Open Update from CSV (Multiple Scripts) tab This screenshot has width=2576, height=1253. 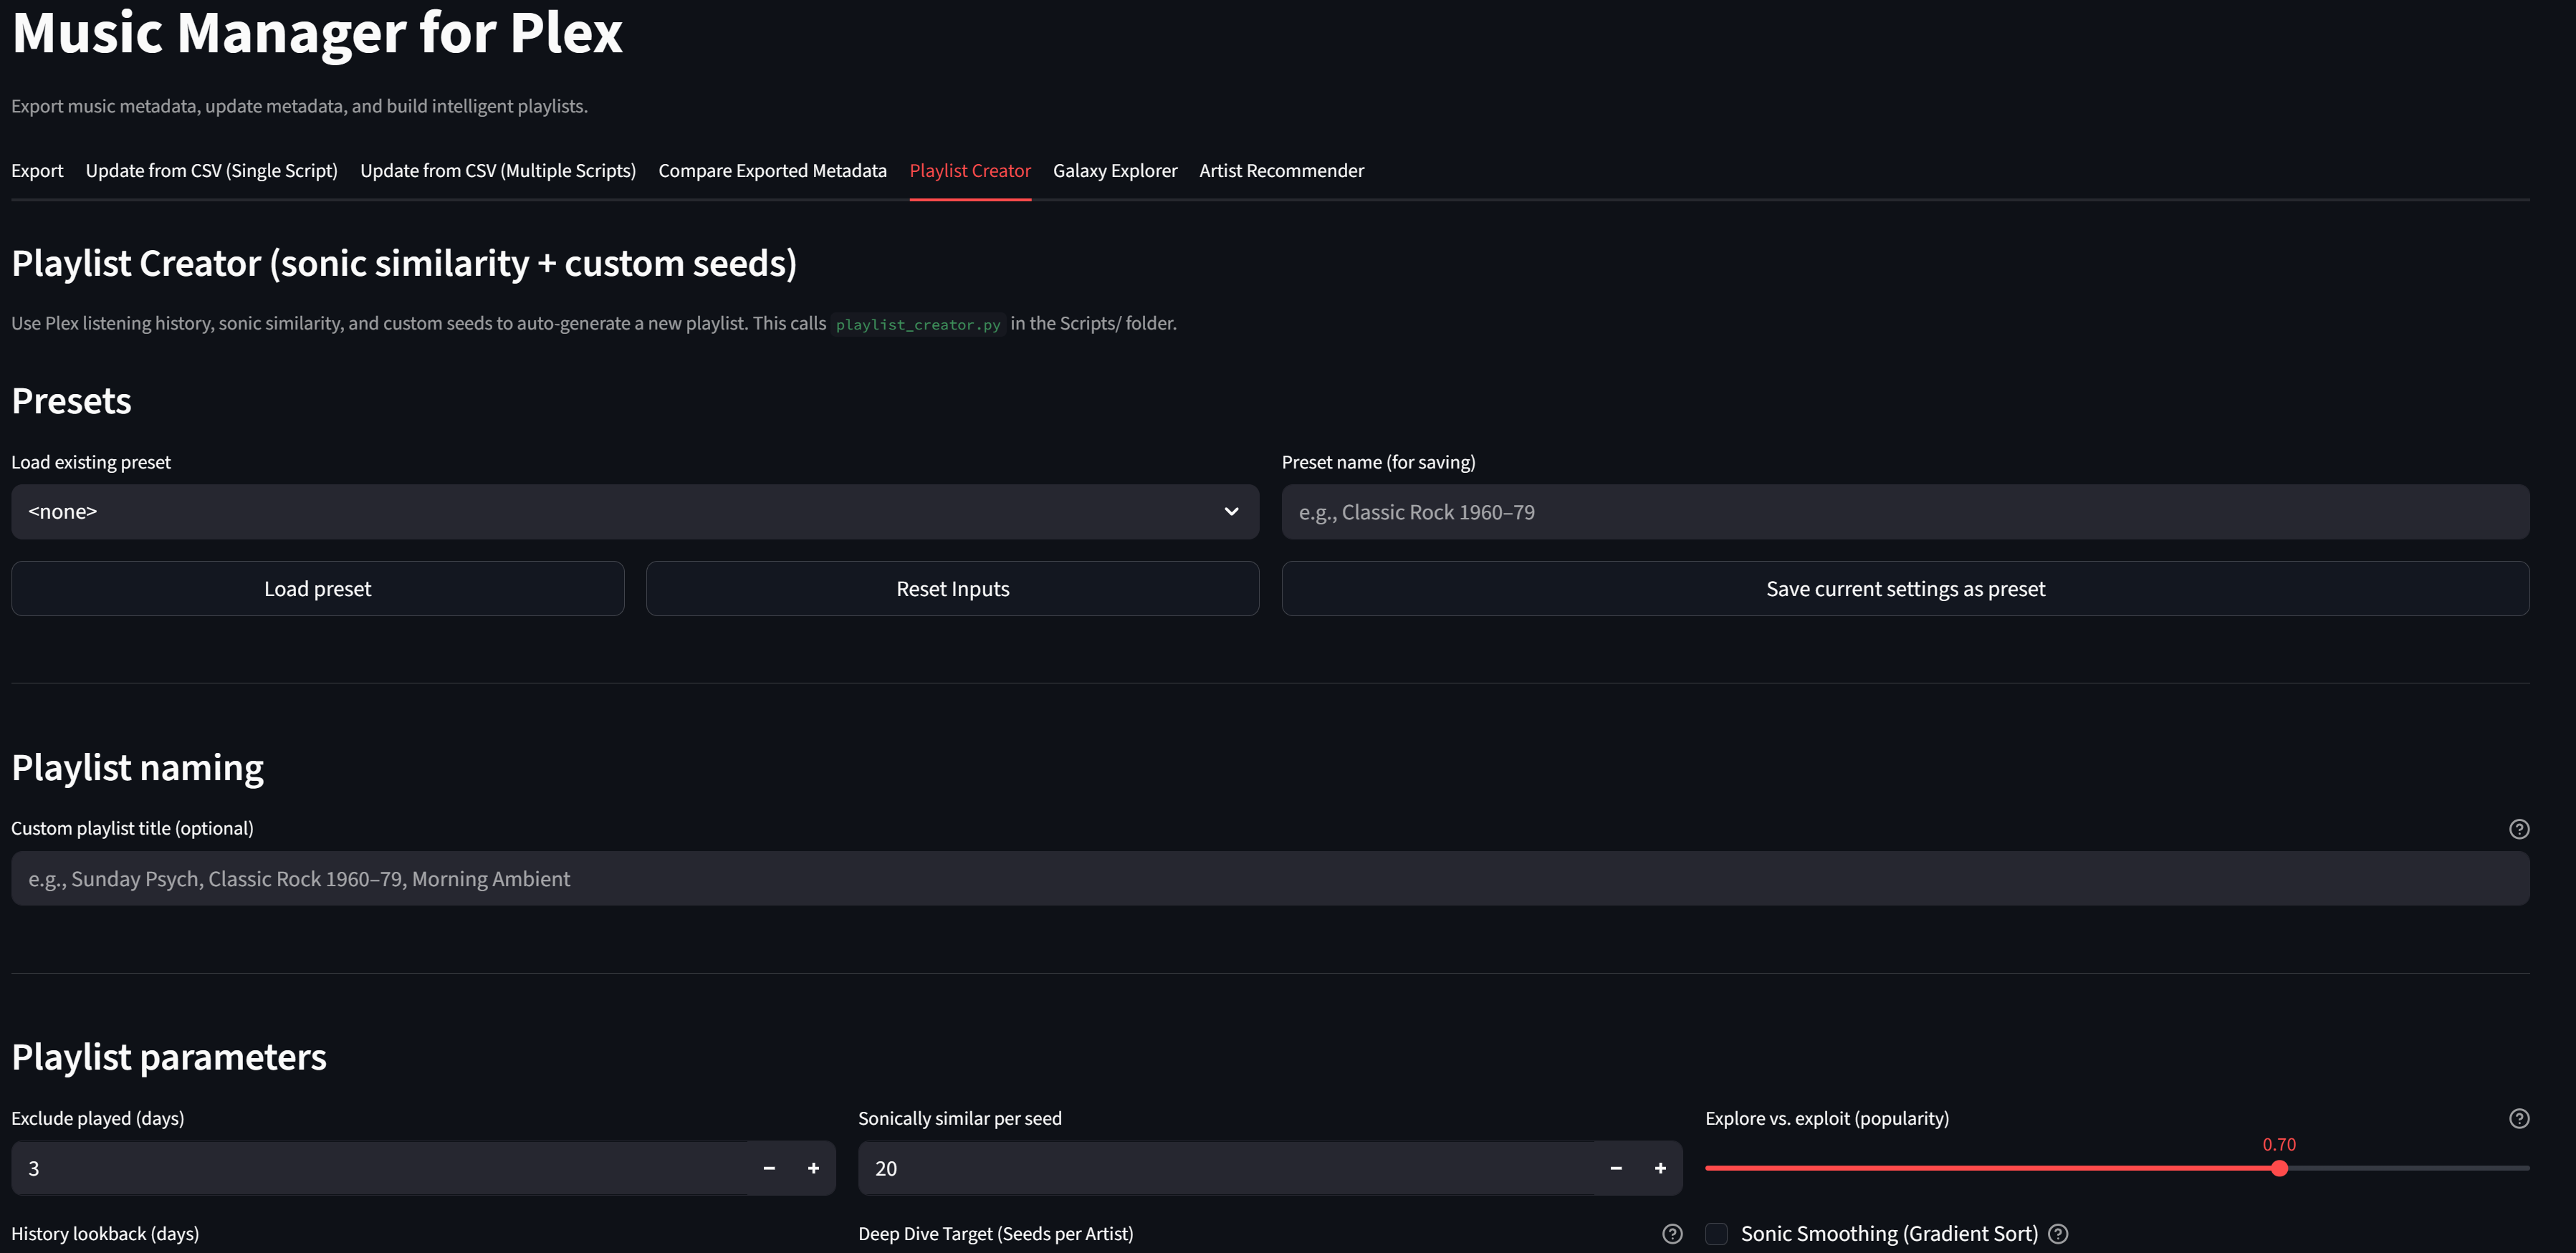[x=498, y=171]
